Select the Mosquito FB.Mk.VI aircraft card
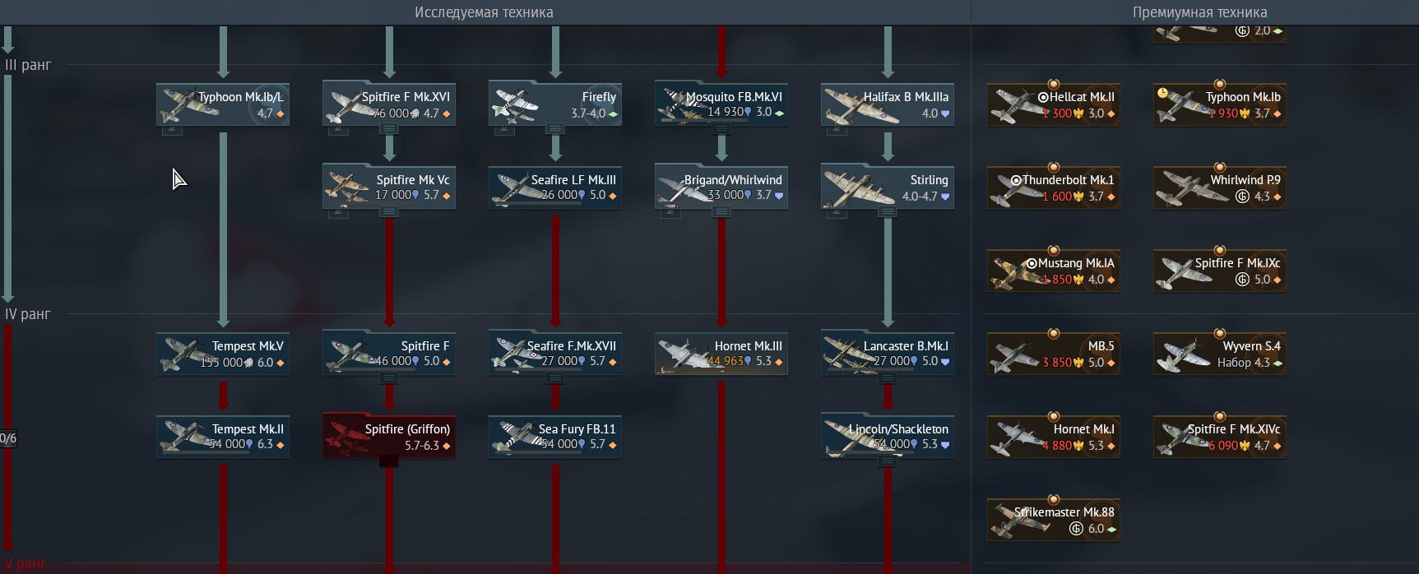The width and height of the screenshot is (1419, 574). (x=721, y=104)
